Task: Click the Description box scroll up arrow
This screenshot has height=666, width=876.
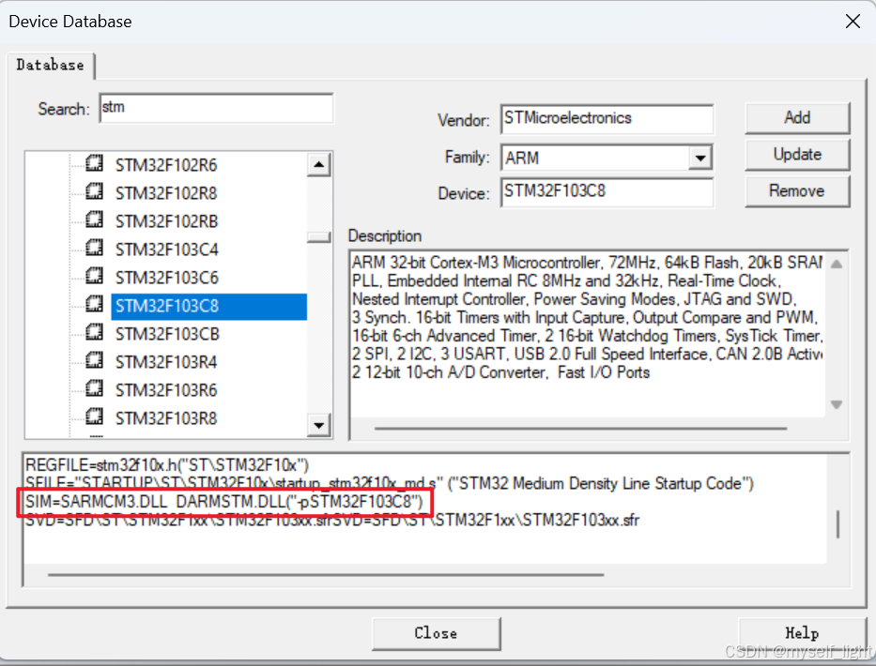Action: tap(837, 265)
